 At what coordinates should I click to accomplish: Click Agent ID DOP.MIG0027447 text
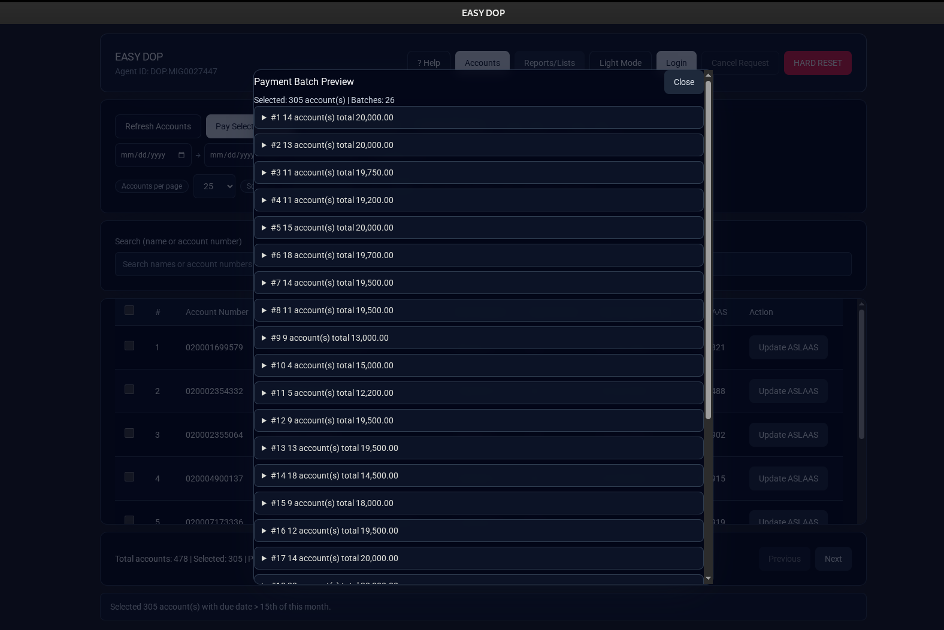166,71
